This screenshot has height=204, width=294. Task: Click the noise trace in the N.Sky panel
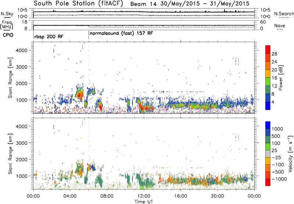144,12
